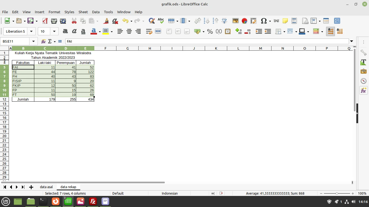Expand the font size dropdown
The width and height of the screenshot is (369, 207).
54,31
